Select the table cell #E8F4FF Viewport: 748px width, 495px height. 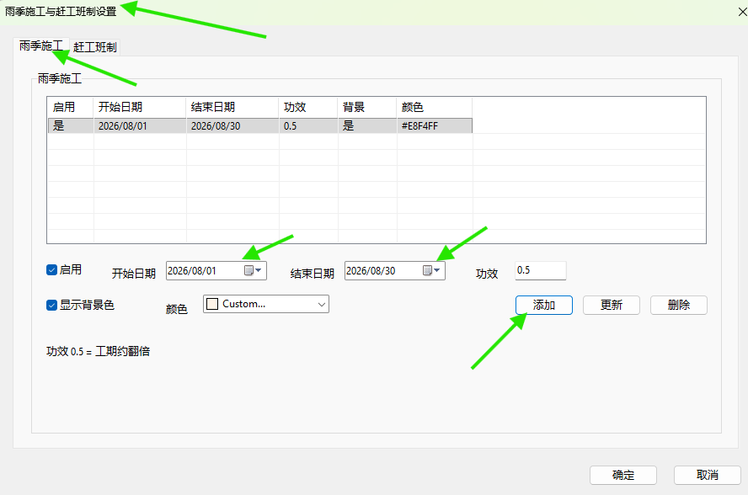pos(435,126)
